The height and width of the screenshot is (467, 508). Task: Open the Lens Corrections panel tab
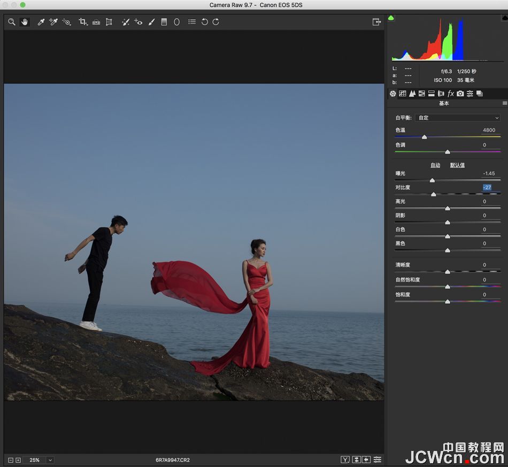[441, 94]
